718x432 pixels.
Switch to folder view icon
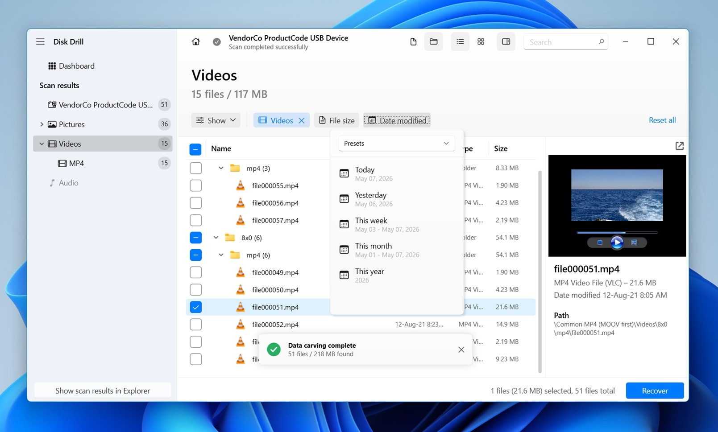pos(433,41)
